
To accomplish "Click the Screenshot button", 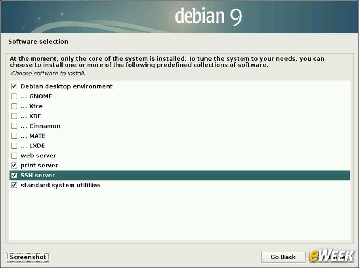I will 28,257.
